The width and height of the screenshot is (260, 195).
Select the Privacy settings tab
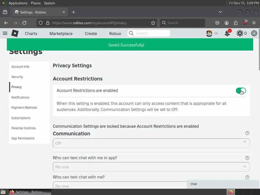[29, 87]
